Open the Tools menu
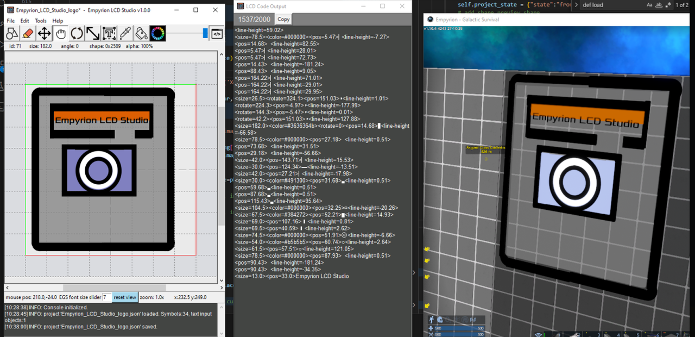Viewport: 695px width, 337px height. (x=41, y=21)
